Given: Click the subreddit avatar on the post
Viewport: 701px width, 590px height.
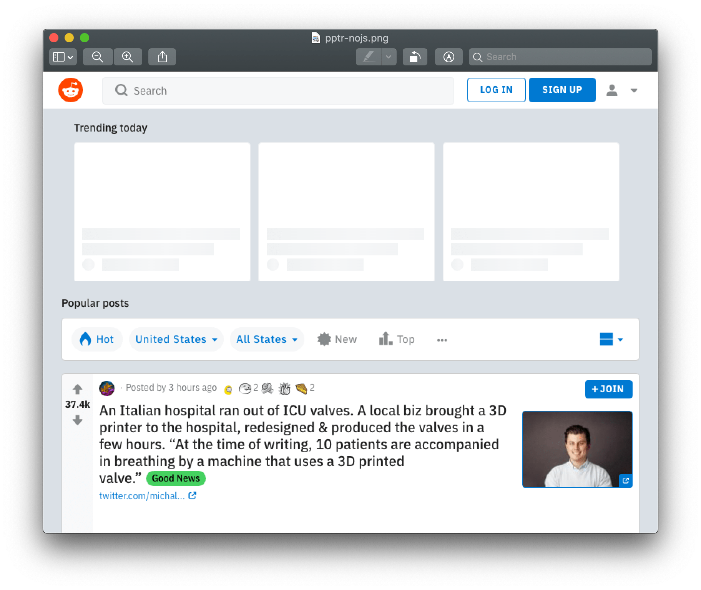Looking at the screenshot, I should 107,388.
